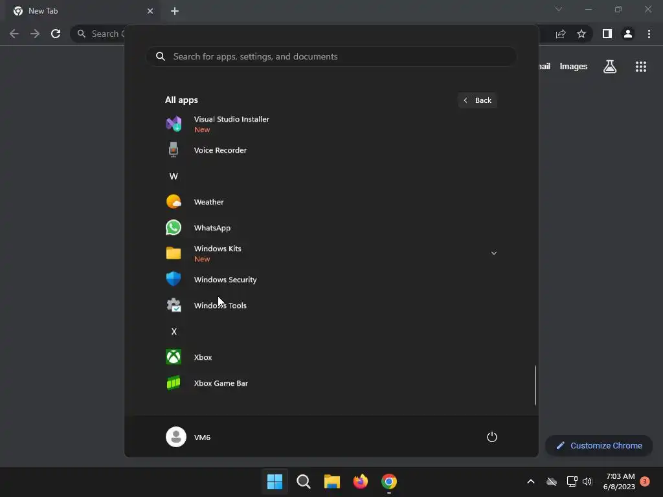This screenshot has height=497, width=663.
Task: Click the Windows Kits folder icon
Action: click(x=174, y=253)
